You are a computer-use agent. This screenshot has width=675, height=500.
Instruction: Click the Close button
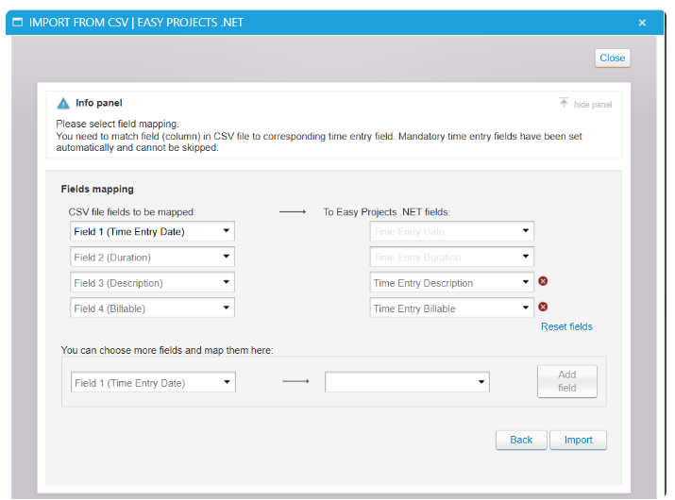tap(613, 58)
